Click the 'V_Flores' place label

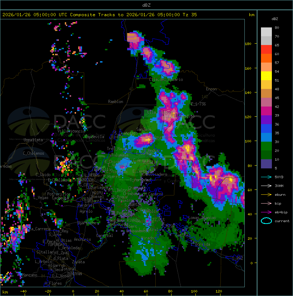click(53, 283)
